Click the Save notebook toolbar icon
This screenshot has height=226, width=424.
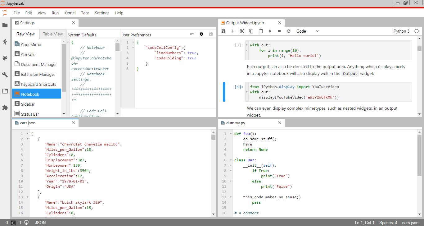click(223, 31)
